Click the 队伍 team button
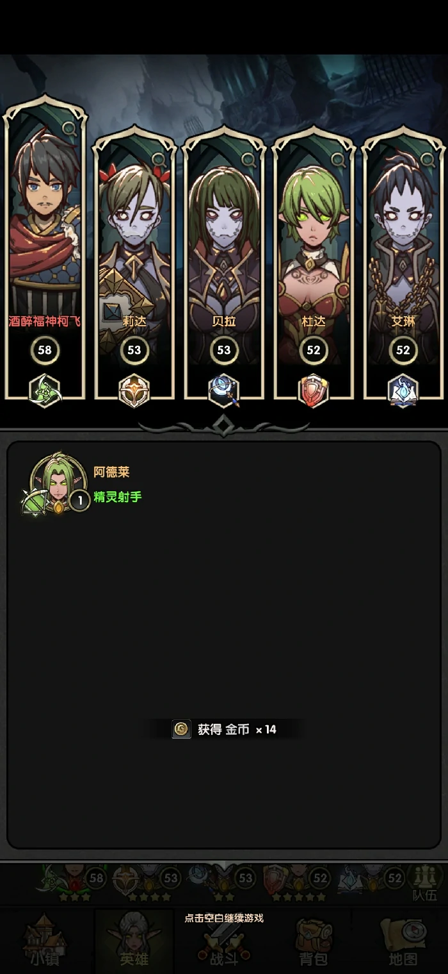The width and height of the screenshot is (448, 974). coord(426,883)
